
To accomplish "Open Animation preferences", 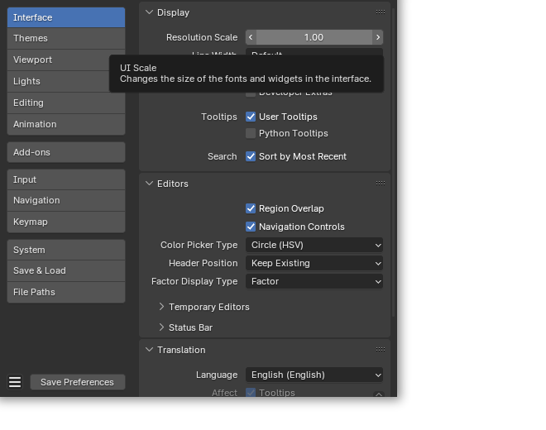I will click(x=66, y=124).
